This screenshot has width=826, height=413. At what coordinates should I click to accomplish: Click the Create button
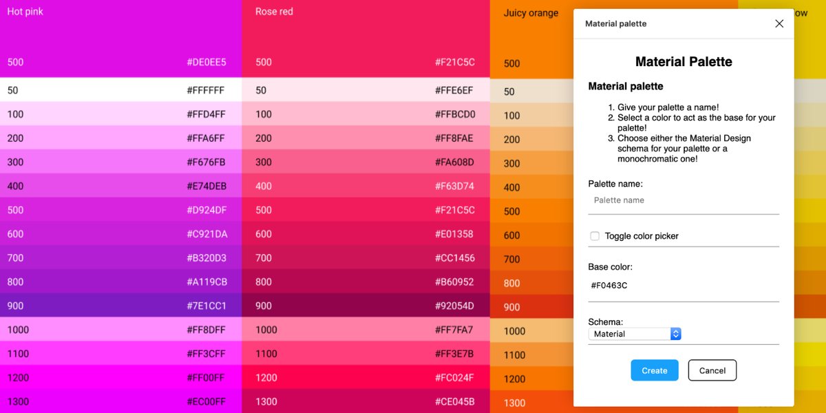[654, 370]
